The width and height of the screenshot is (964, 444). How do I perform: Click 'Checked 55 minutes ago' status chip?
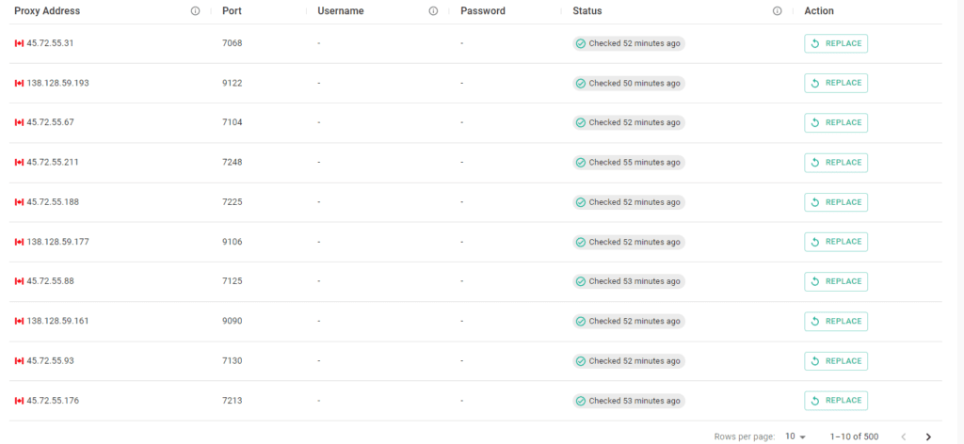click(x=628, y=162)
